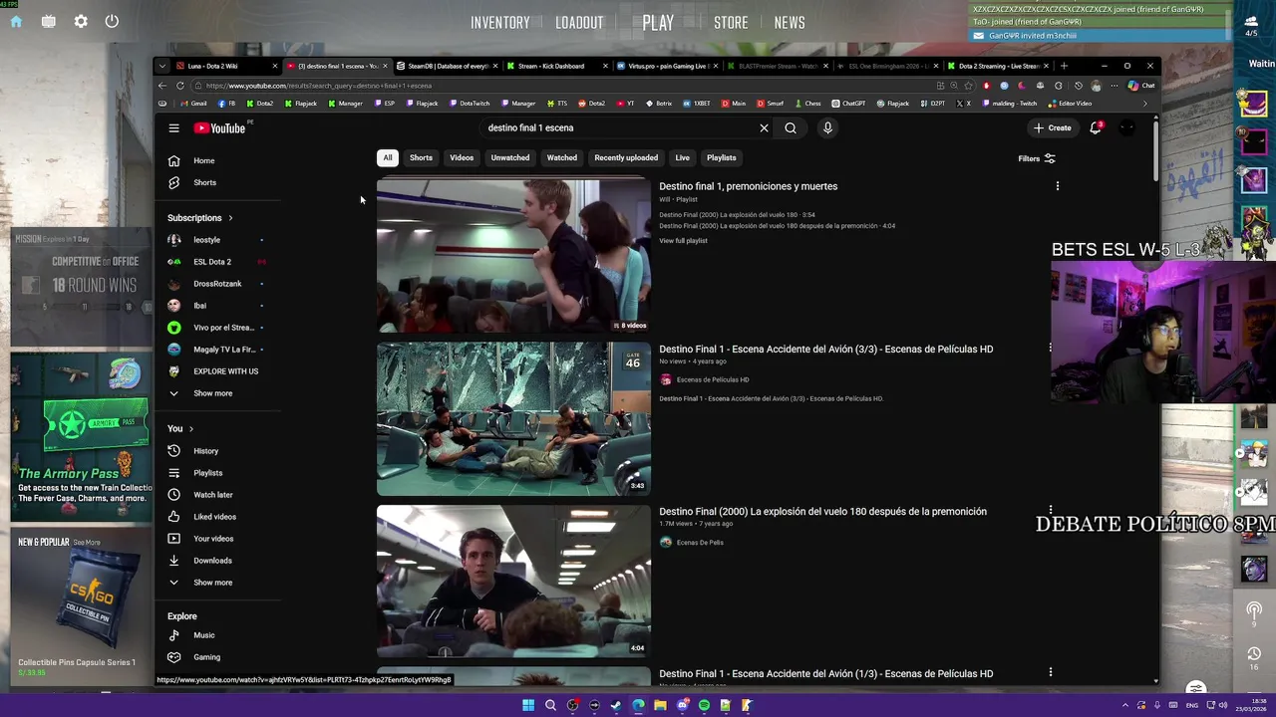Start voice search with the microphone icon
The image size is (1276, 717).
(827, 128)
